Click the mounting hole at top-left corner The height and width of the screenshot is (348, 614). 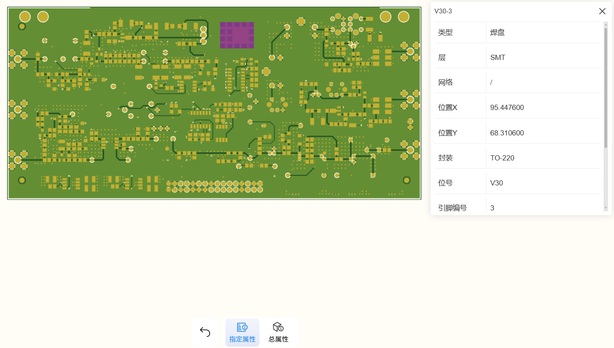pos(22,27)
